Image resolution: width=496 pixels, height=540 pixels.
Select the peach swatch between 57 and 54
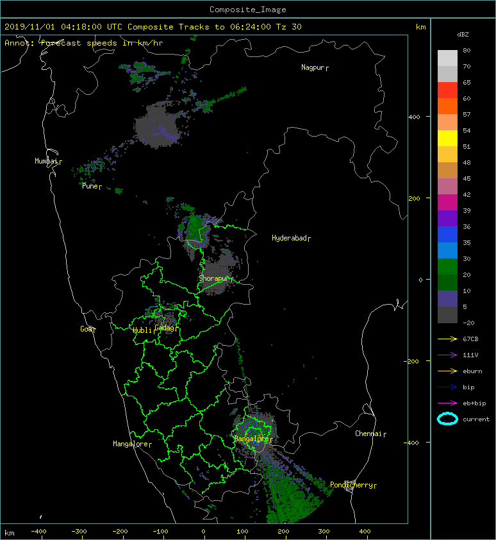tap(447, 122)
